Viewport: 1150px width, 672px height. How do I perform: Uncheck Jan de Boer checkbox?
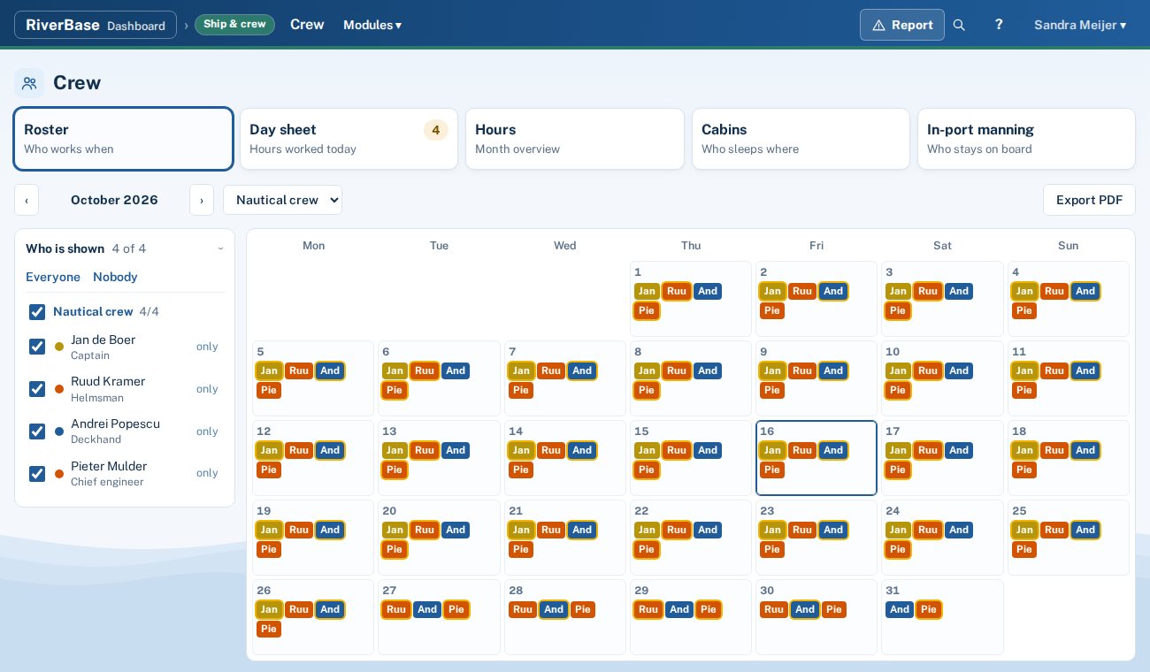(37, 347)
